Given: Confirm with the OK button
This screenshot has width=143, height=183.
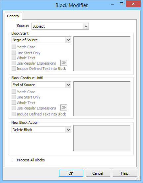Looking at the screenshot, I should [x=71, y=173].
